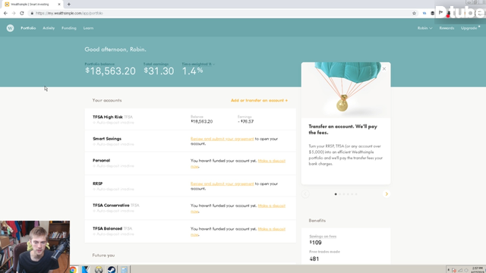486x273 pixels.
Task: Open the TFSA High Risk account
Action: click(191, 119)
